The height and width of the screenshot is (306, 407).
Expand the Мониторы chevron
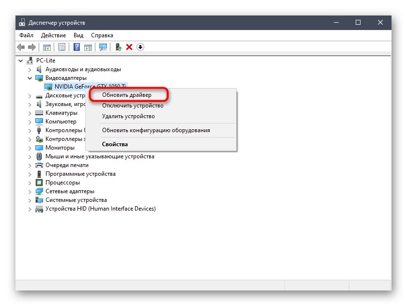30,148
